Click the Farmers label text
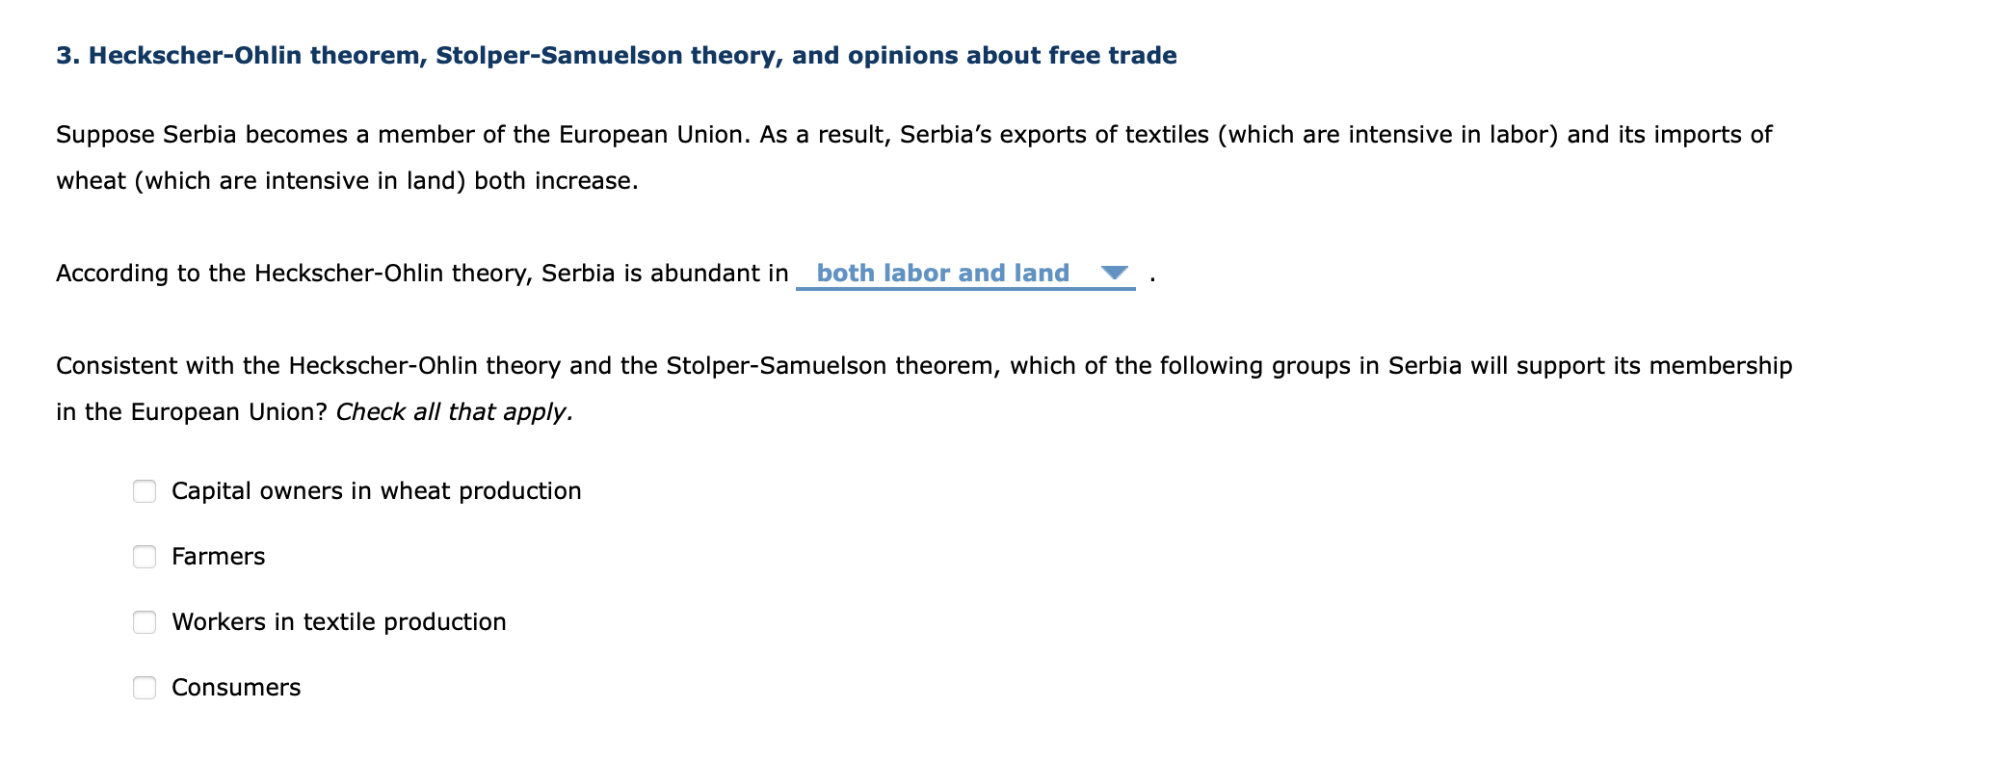The width and height of the screenshot is (2006, 761). (218, 557)
